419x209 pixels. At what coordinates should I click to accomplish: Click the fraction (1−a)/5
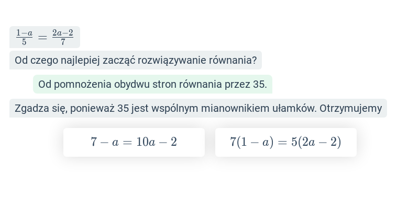24,37
